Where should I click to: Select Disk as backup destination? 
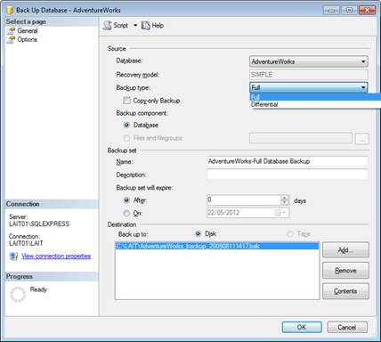pos(199,234)
